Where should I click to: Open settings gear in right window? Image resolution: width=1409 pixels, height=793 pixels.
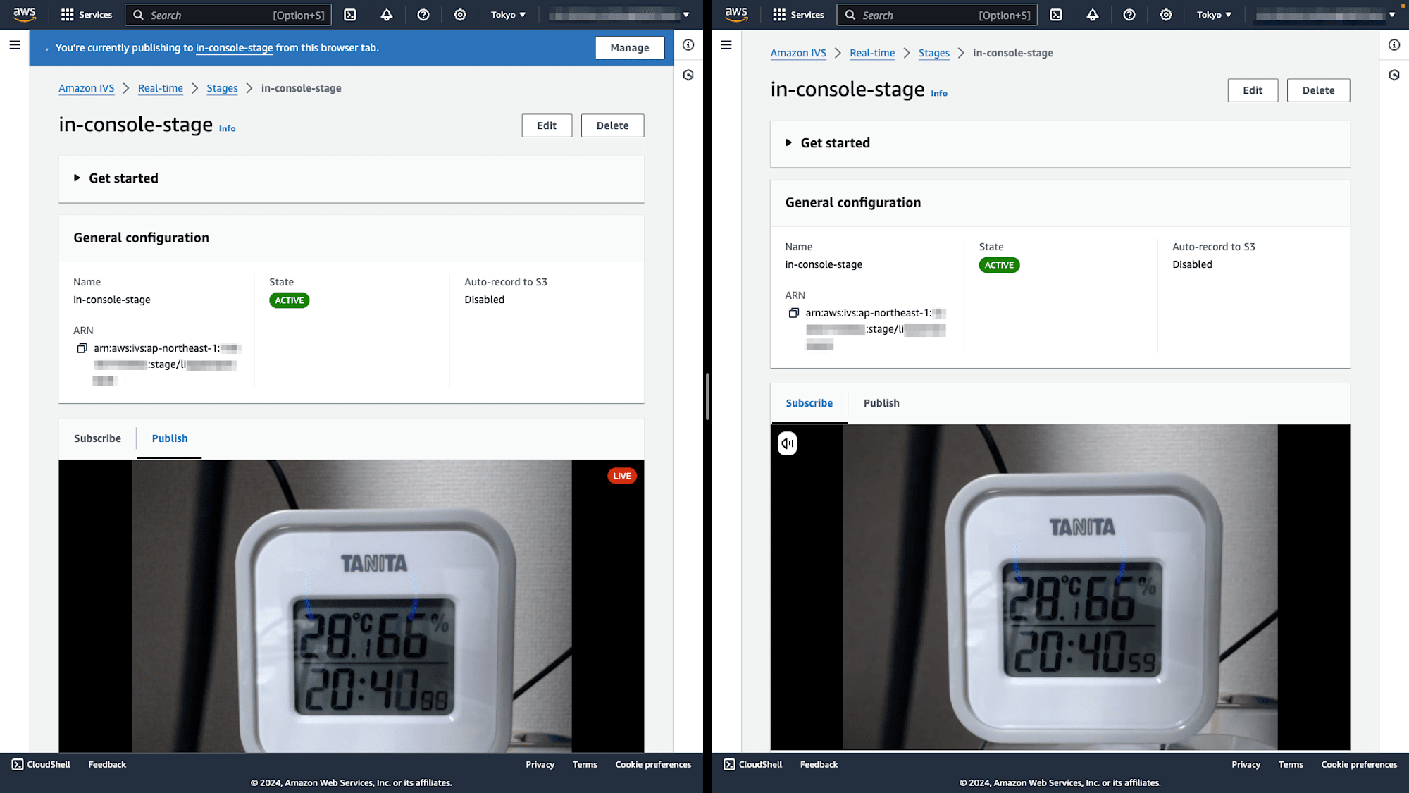1166,15
